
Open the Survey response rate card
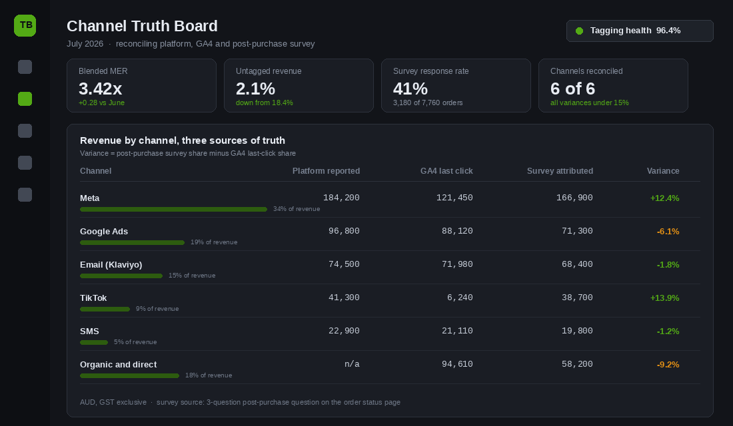(456, 85)
